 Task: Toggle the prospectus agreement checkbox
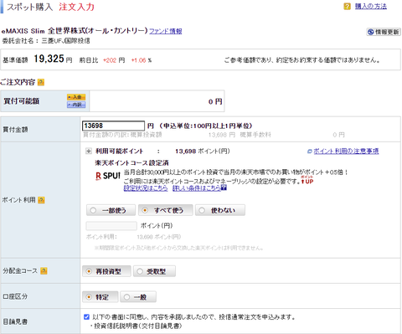tap(86, 316)
